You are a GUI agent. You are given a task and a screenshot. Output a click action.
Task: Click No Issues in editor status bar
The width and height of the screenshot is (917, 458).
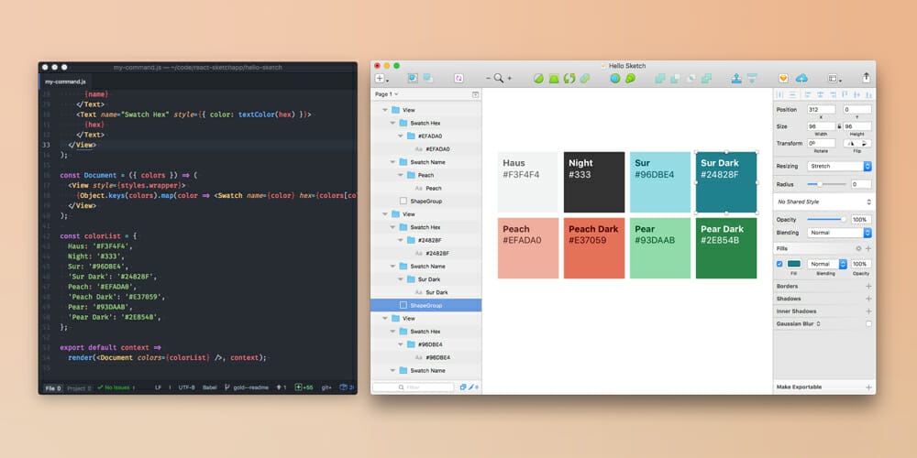[116, 387]
